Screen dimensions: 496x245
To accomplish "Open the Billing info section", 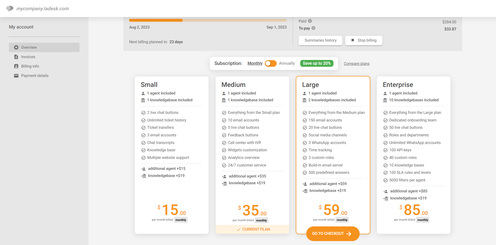I will coord(30,66).
